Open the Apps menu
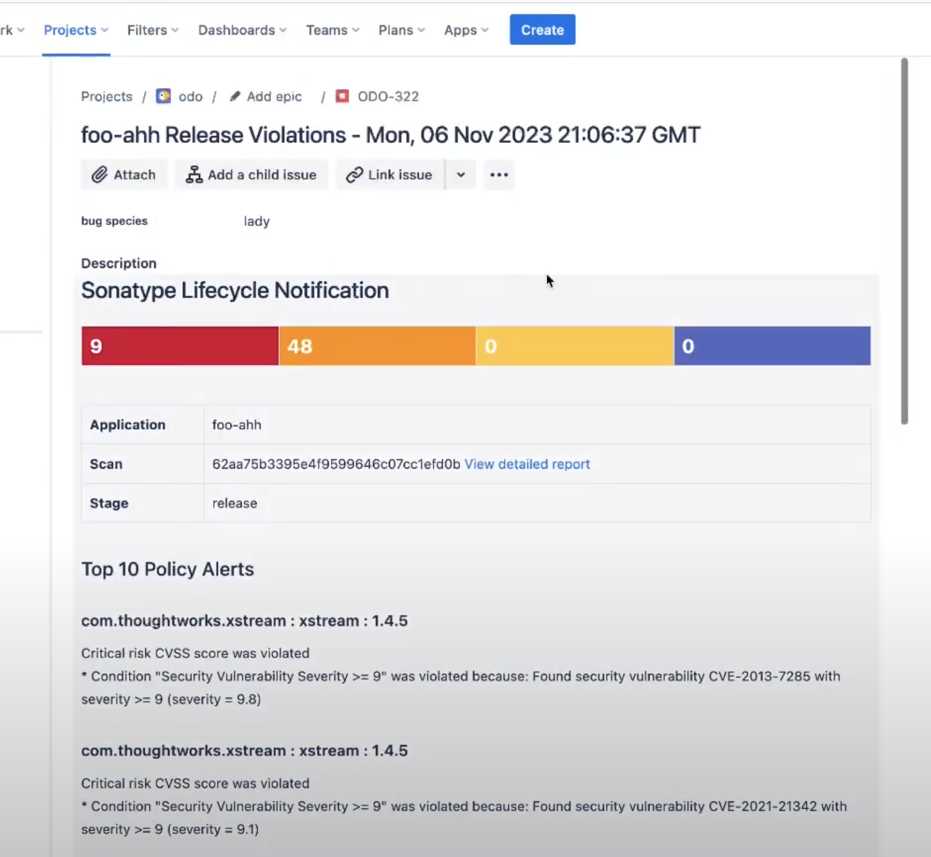 (x=466, y=30)
